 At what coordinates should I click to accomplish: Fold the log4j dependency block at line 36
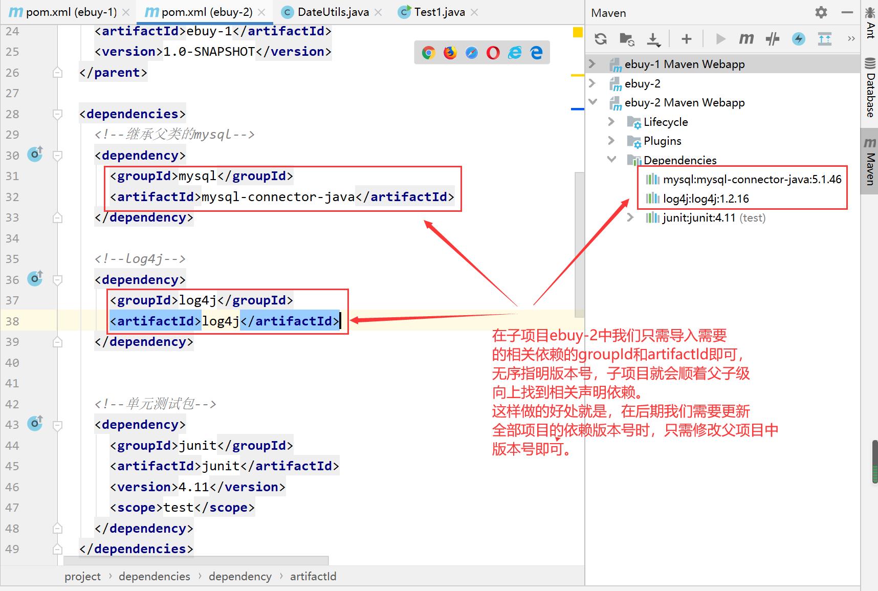(58, 280)
